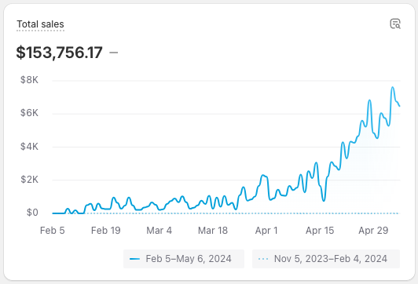The width and height of the screenshot is (418, 284).
Task: Click the $2K axis label
Action: [x=29, y=180]
